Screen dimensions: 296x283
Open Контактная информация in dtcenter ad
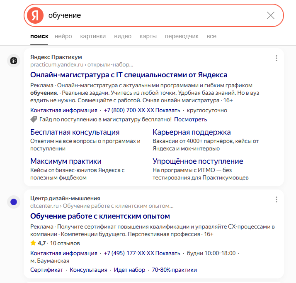tap(64, 253)
